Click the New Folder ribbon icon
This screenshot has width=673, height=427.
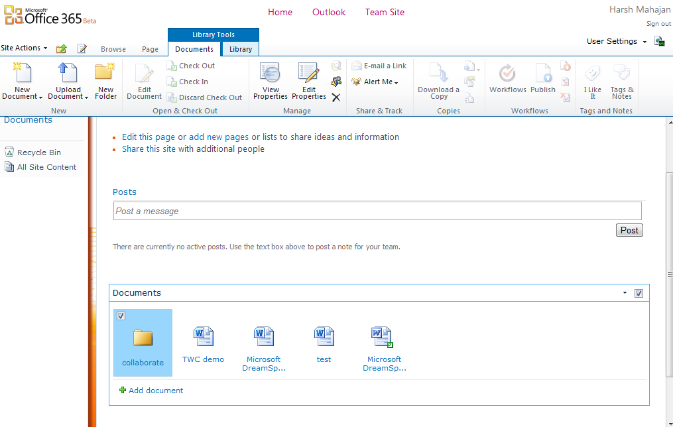[x=105, y=73]
